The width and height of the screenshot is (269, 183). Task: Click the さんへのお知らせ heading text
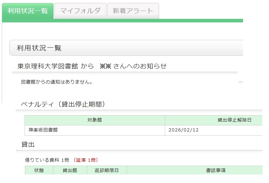click(x=140, y=66)
